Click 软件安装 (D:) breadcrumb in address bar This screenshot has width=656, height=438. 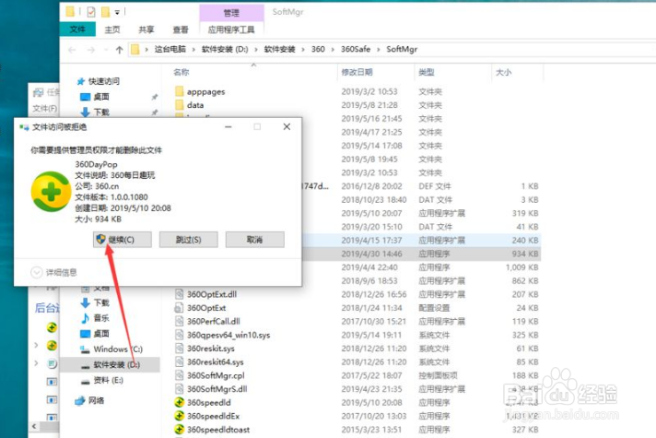point(225,49)
